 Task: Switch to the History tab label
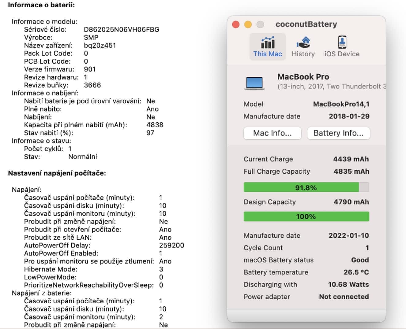click(303, 54)
